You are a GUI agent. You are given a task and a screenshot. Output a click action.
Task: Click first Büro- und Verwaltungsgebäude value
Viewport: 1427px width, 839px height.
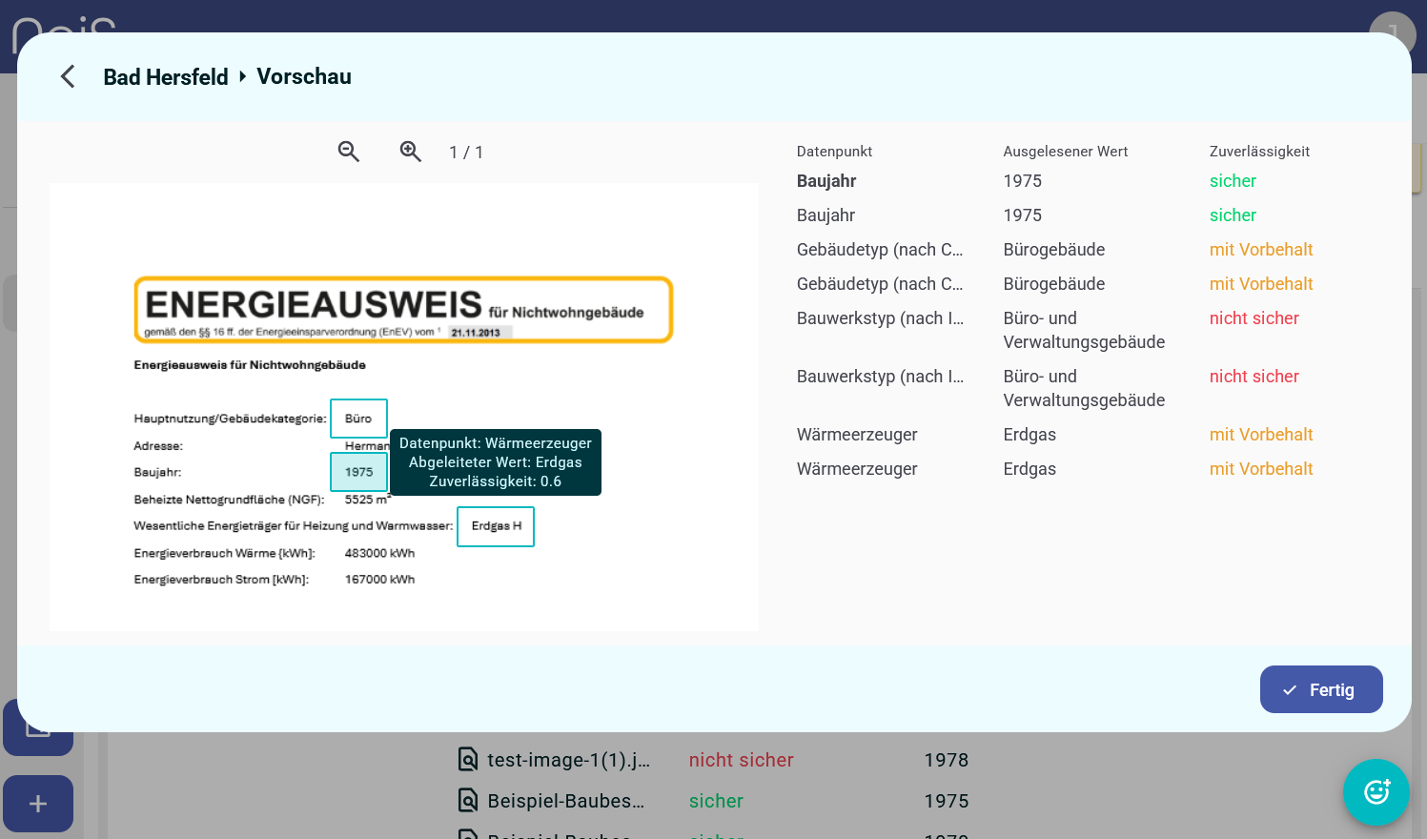click(x=1084, y=330)
